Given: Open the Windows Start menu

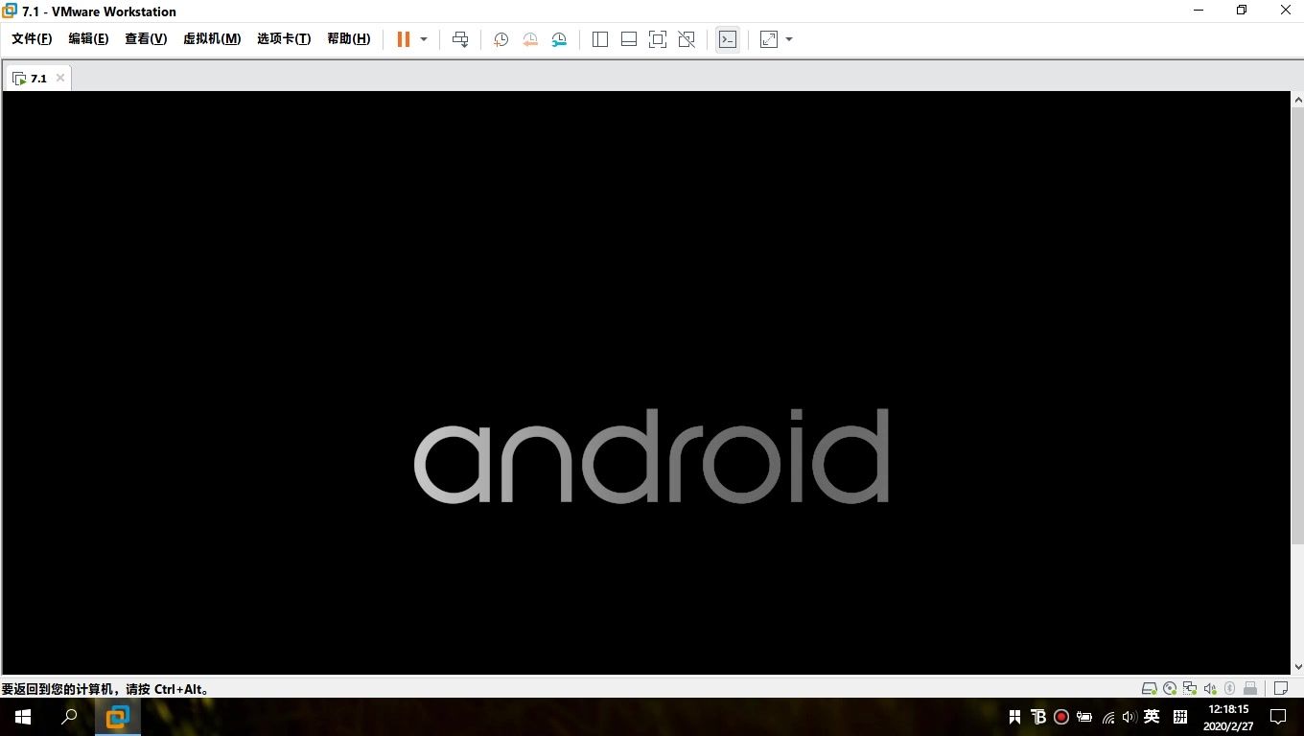Looking at the screenshot, I should [23, 717].
